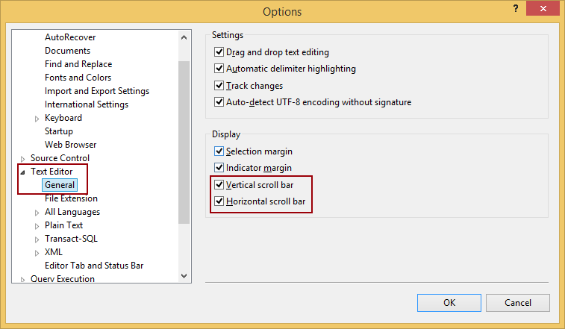Expand the Source Control node
The height and width of the screenshot is (329, 565).
point(23,159)
